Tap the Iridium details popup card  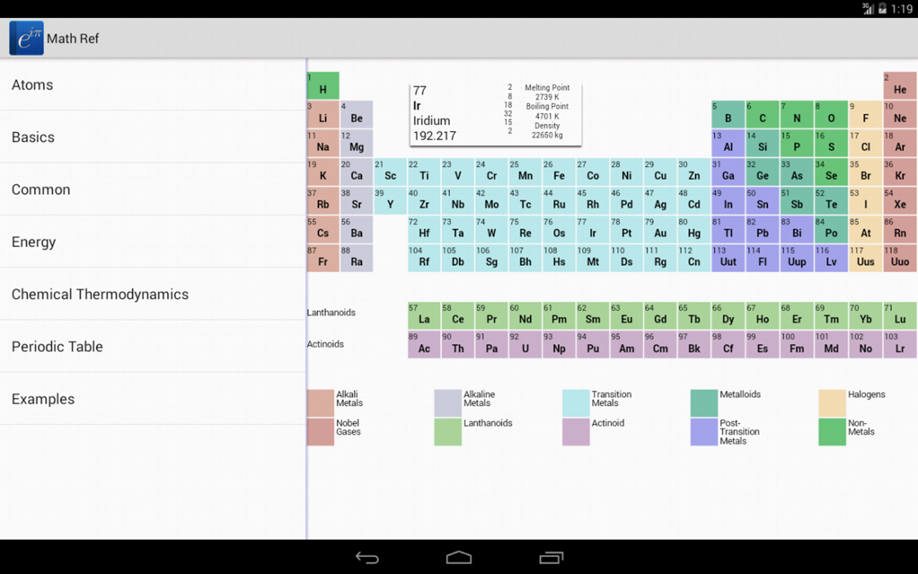pyautogui.click(x=495, y=115)
